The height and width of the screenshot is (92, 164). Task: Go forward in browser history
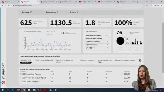6,6
